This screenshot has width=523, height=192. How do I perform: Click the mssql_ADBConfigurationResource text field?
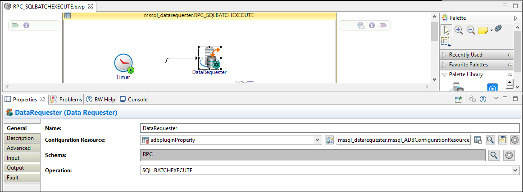coord(404,140)
